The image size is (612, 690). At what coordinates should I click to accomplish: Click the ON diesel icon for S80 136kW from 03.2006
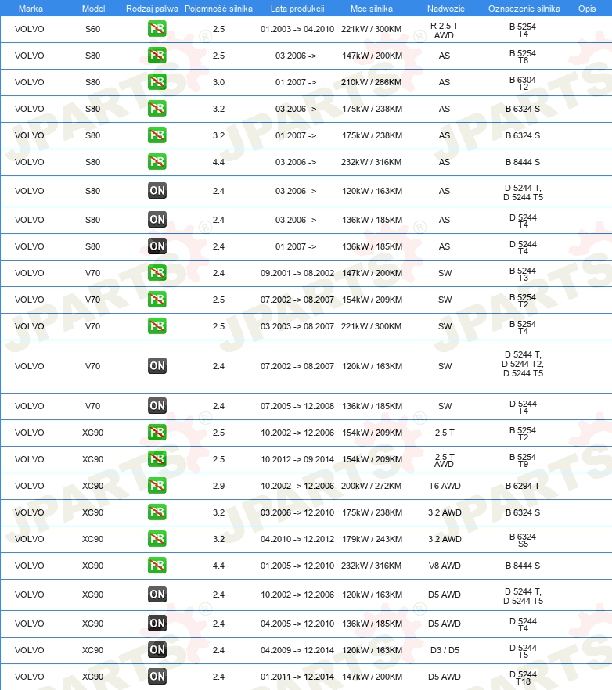coord(157,220)
